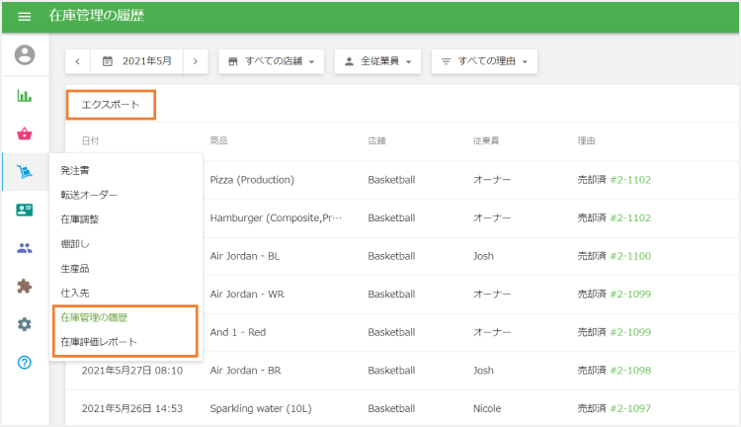Viewport: 741px width, 427px height.
Task: Click employee Nicole in the table
Action: click(x=487, y=408)
